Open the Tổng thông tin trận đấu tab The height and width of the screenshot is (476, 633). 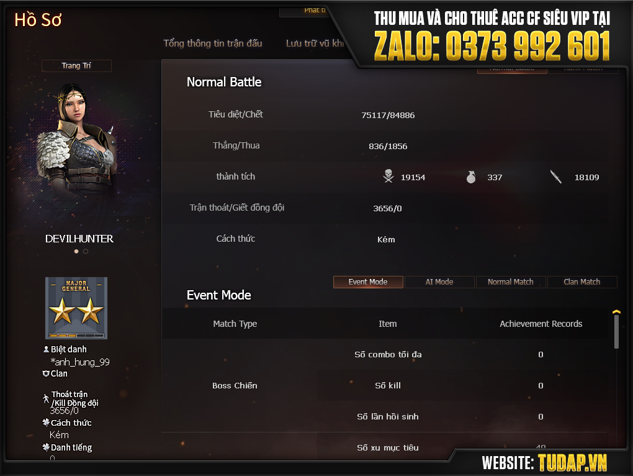[x=213, y=43]
